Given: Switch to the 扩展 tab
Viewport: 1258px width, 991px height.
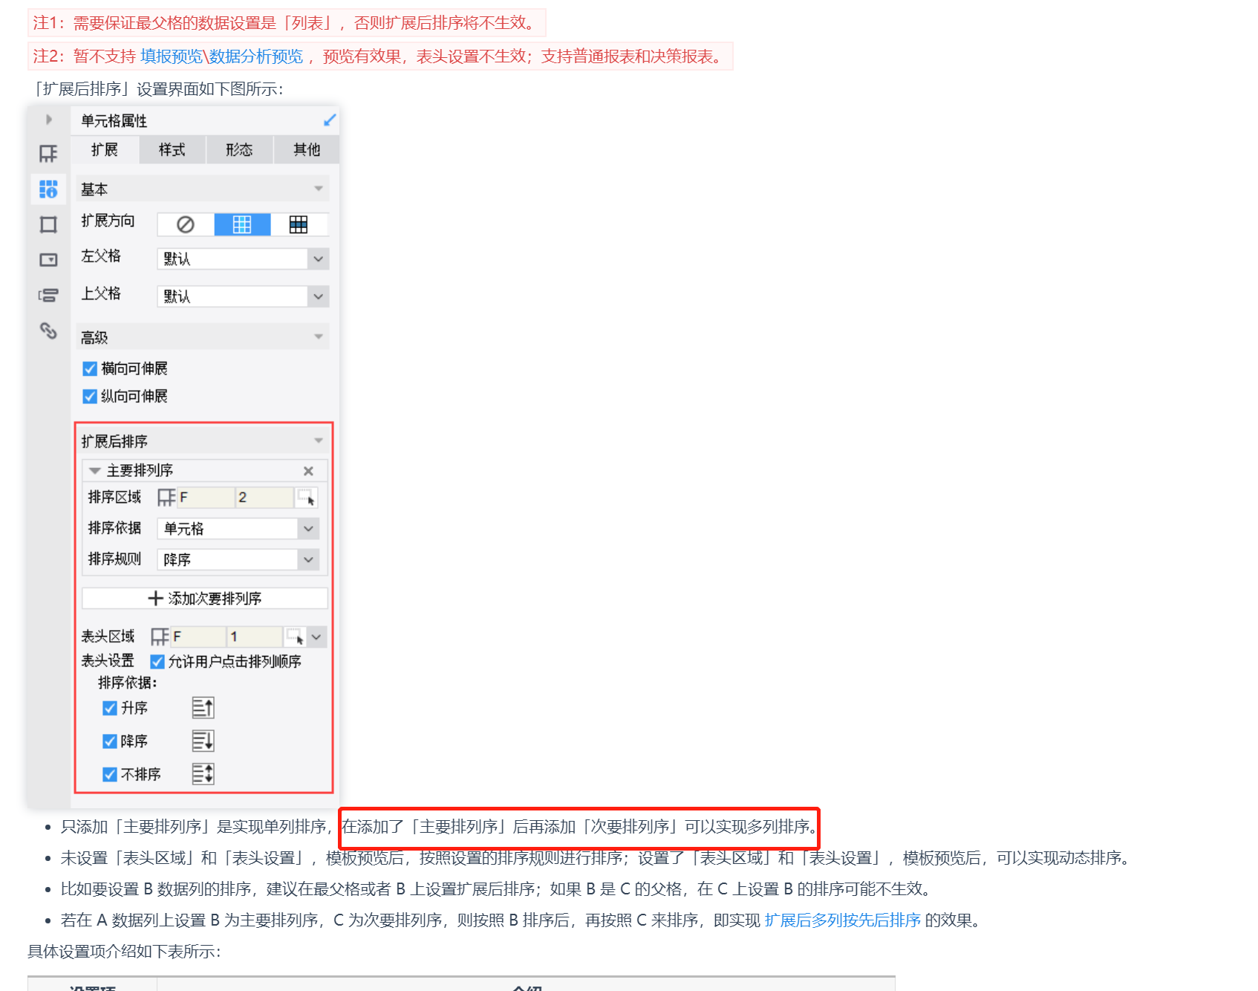Looking at the screenshot, I should (x=105, y=150).
